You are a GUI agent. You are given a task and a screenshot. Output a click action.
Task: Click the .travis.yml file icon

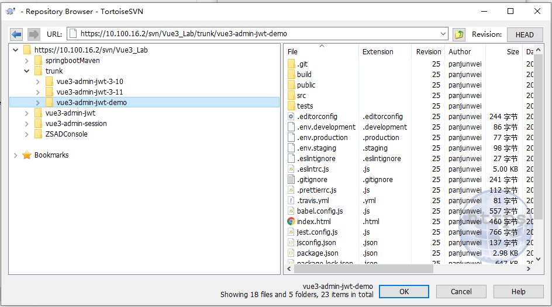tap(291, 201)
